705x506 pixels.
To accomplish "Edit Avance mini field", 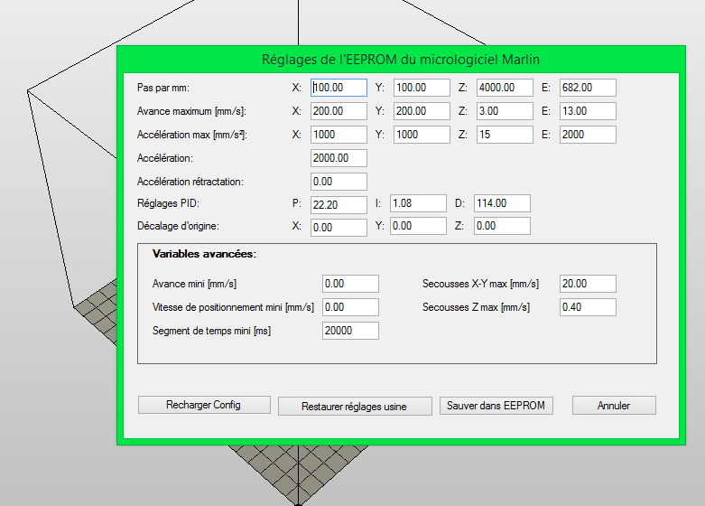I will click(x=350, y=284).
